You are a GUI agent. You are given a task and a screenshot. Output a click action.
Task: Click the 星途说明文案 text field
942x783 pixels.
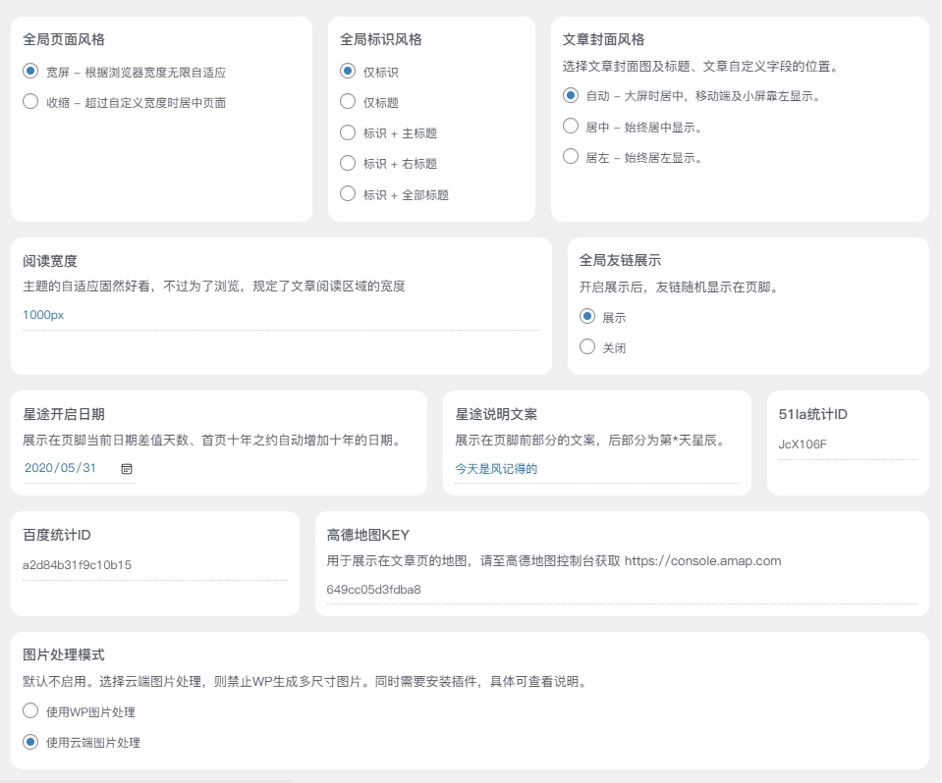[596, 469]
